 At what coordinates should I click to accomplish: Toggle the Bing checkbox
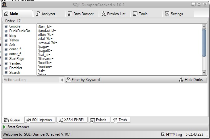[x=6, y=36]
